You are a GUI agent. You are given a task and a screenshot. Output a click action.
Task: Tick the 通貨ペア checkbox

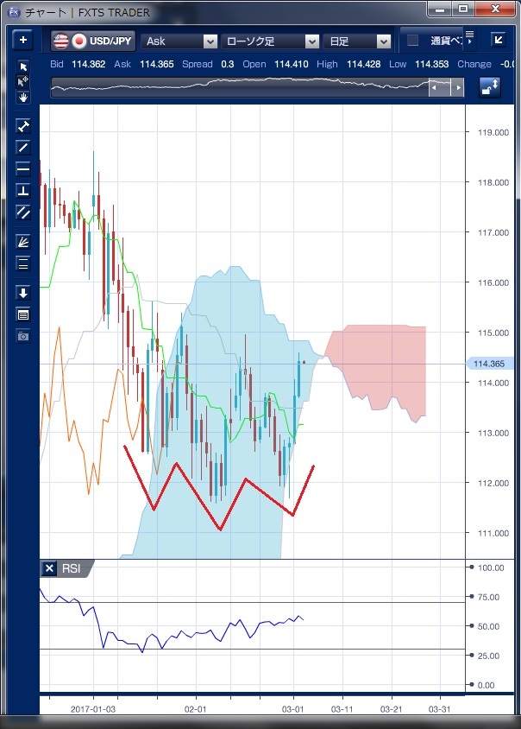[412, 41]
